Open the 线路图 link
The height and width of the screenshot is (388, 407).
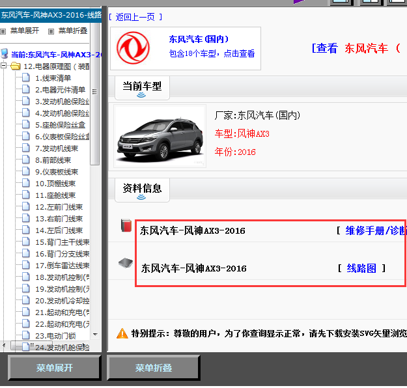pyautogui.click(x=361, y=268)
